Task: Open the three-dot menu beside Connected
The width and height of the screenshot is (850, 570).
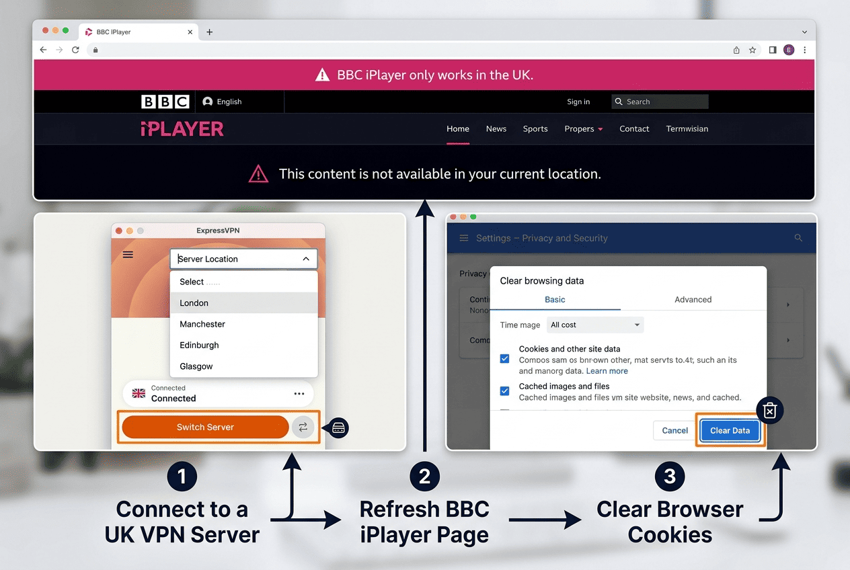Action: click(299, 394)
